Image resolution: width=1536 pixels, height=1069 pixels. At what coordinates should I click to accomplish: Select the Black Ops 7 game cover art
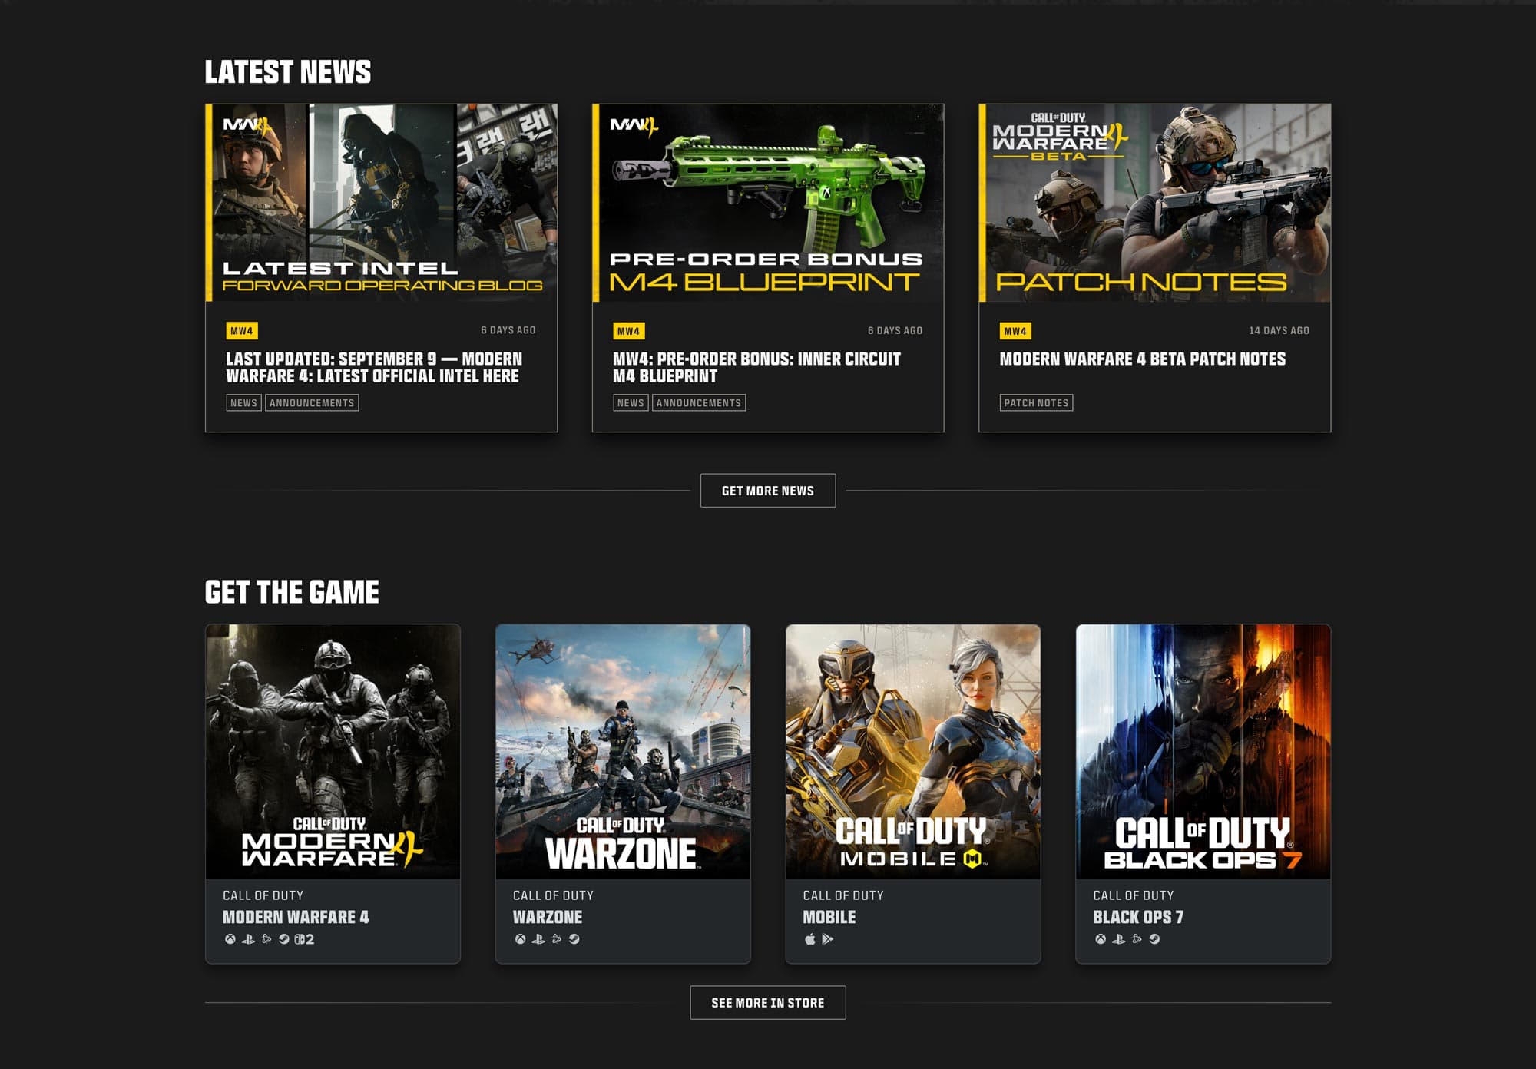coord(1203,752)
